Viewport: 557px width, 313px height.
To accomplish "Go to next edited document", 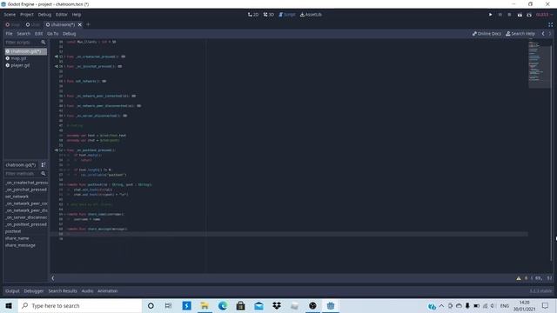I will tap(550, 34).
